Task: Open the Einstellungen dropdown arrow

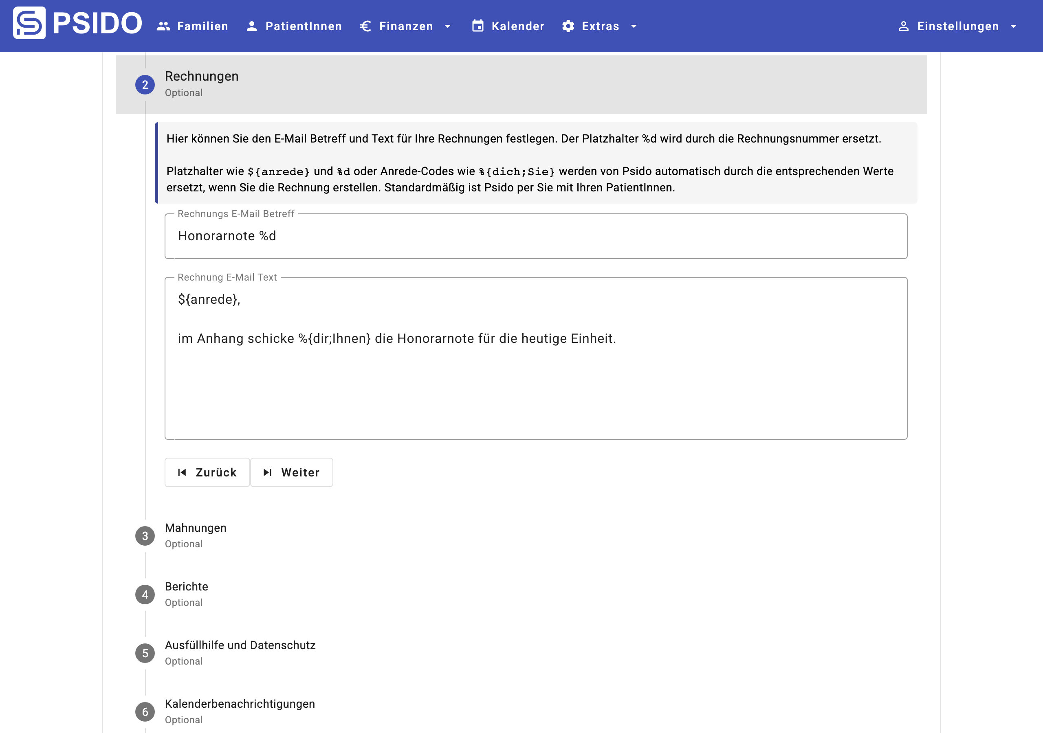Action: [1013, 26]
